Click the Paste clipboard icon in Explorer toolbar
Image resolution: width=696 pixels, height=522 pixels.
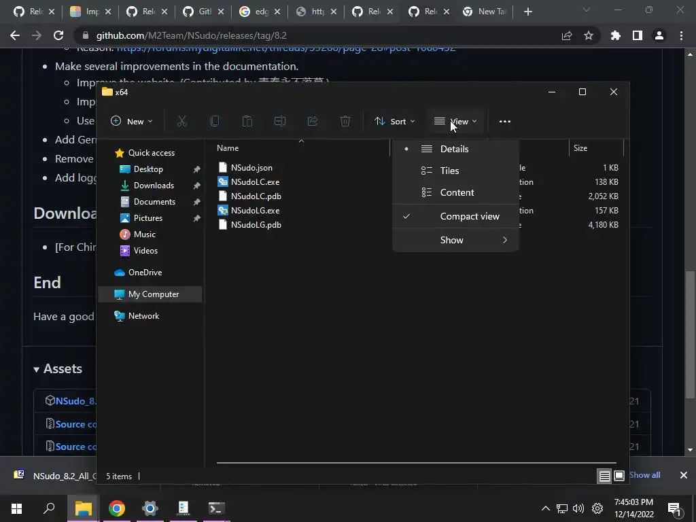point(247,121)
